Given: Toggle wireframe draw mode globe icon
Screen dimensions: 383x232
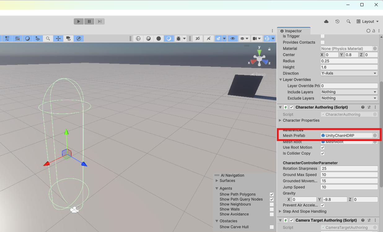Looking at the screenshot, I should [138, 39].
